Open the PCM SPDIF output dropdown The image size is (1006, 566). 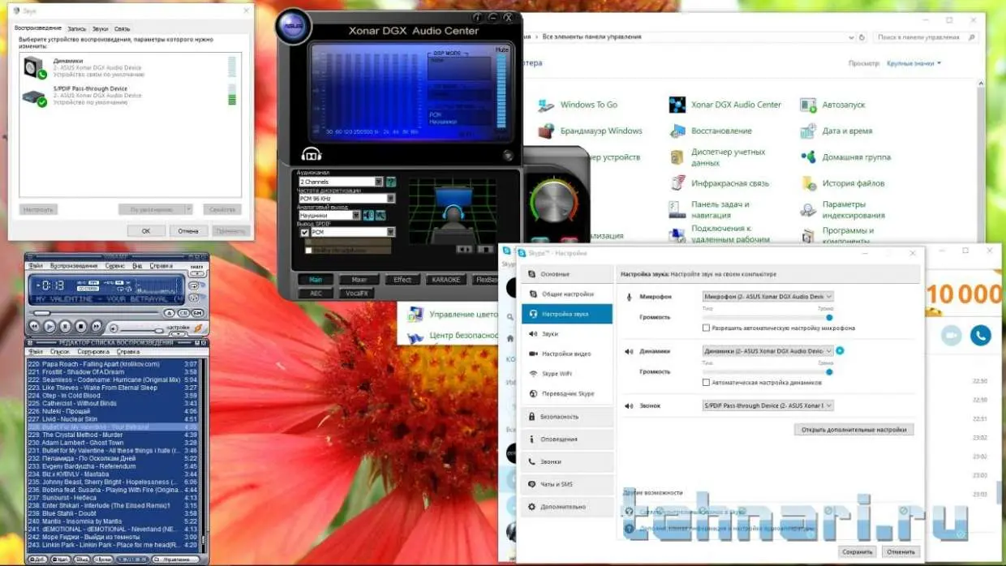353,232
